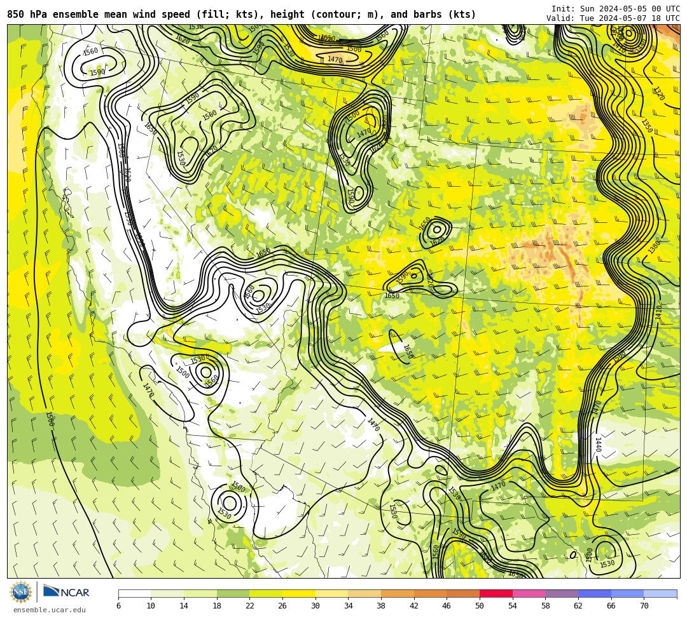The image size is (687, 618).
Task: Pick the white 6–10 kts colorbar segment
Action: pos(134,593)
